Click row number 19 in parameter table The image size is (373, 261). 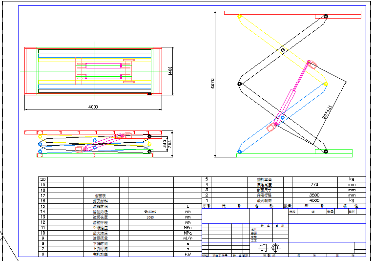click(43, 185)
